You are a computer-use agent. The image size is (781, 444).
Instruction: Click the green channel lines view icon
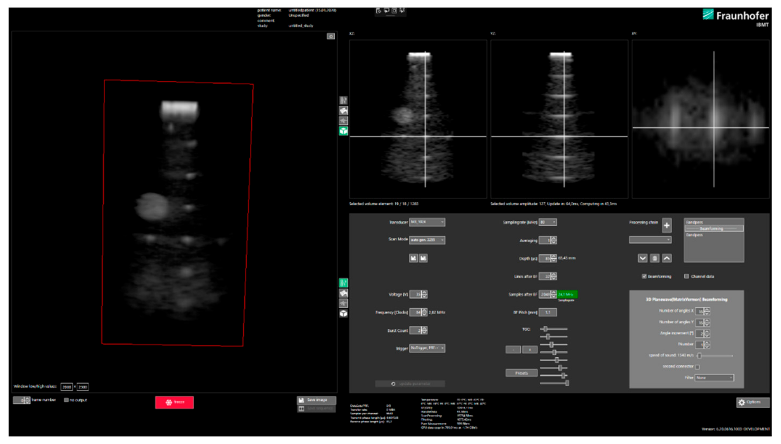[343, 283]
